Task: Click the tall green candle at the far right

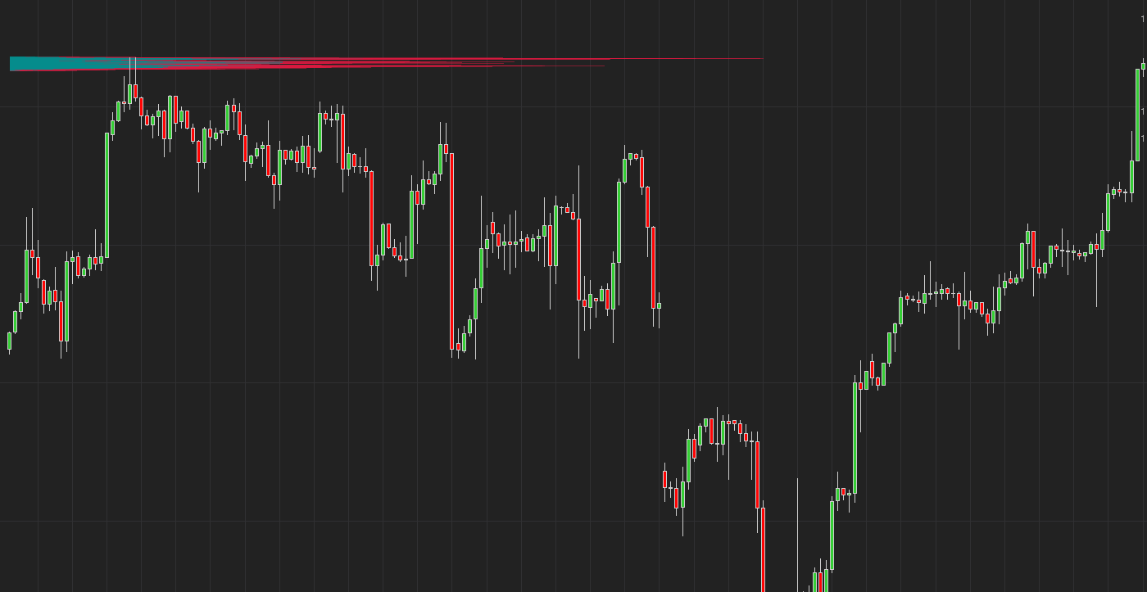Action: 1137,115
